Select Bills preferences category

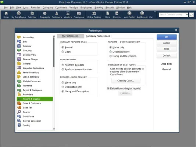click(x=35, y=42)
